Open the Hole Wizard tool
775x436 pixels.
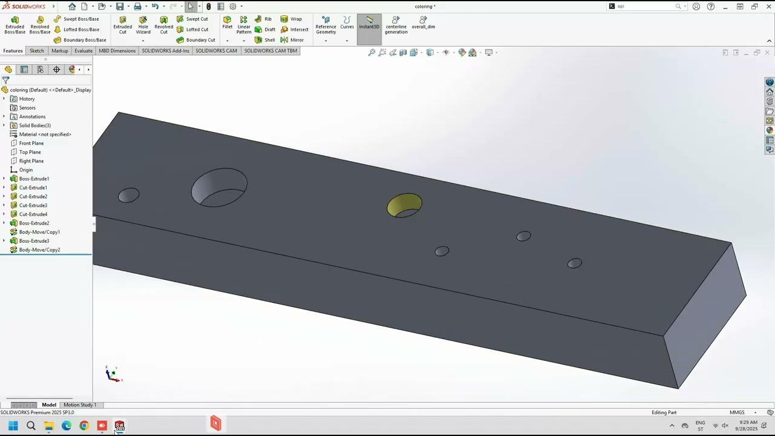tap(143, 25)
